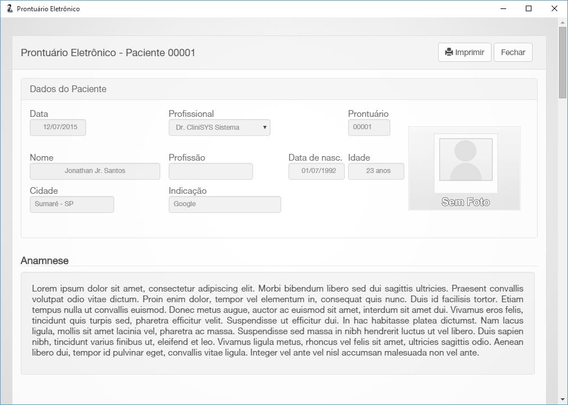This screenshot has height=405, width=568.
Task: Select the Cidade field Sumaré - SP
Action: tap(71, 204)
